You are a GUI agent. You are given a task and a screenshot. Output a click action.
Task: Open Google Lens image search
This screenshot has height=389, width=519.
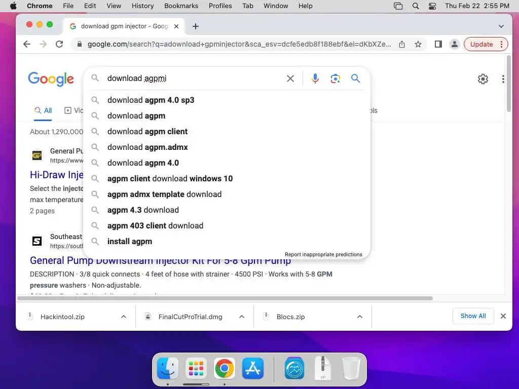[x=336, y=79]
